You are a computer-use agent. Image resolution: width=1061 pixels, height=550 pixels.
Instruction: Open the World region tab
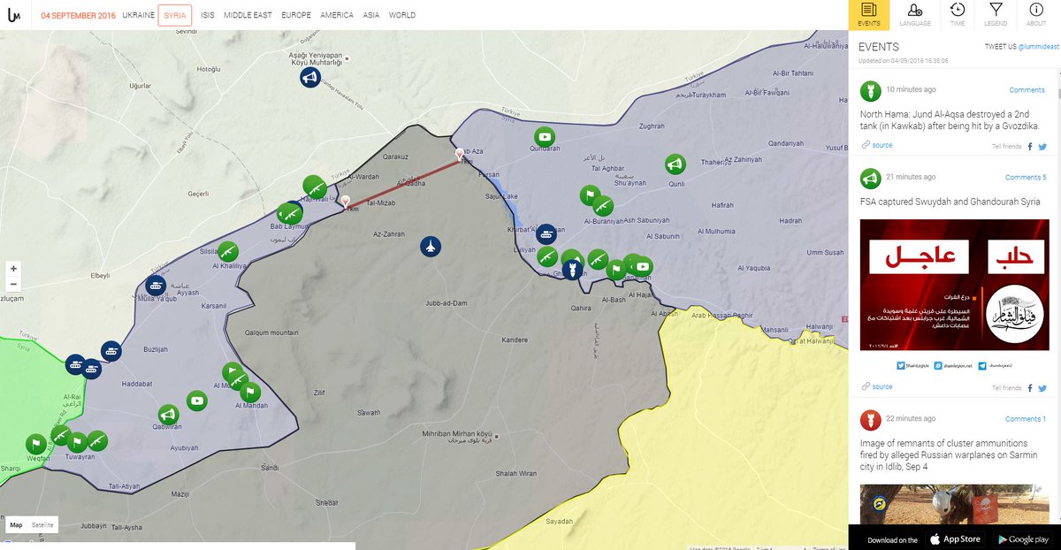click(x=402, y=15)
